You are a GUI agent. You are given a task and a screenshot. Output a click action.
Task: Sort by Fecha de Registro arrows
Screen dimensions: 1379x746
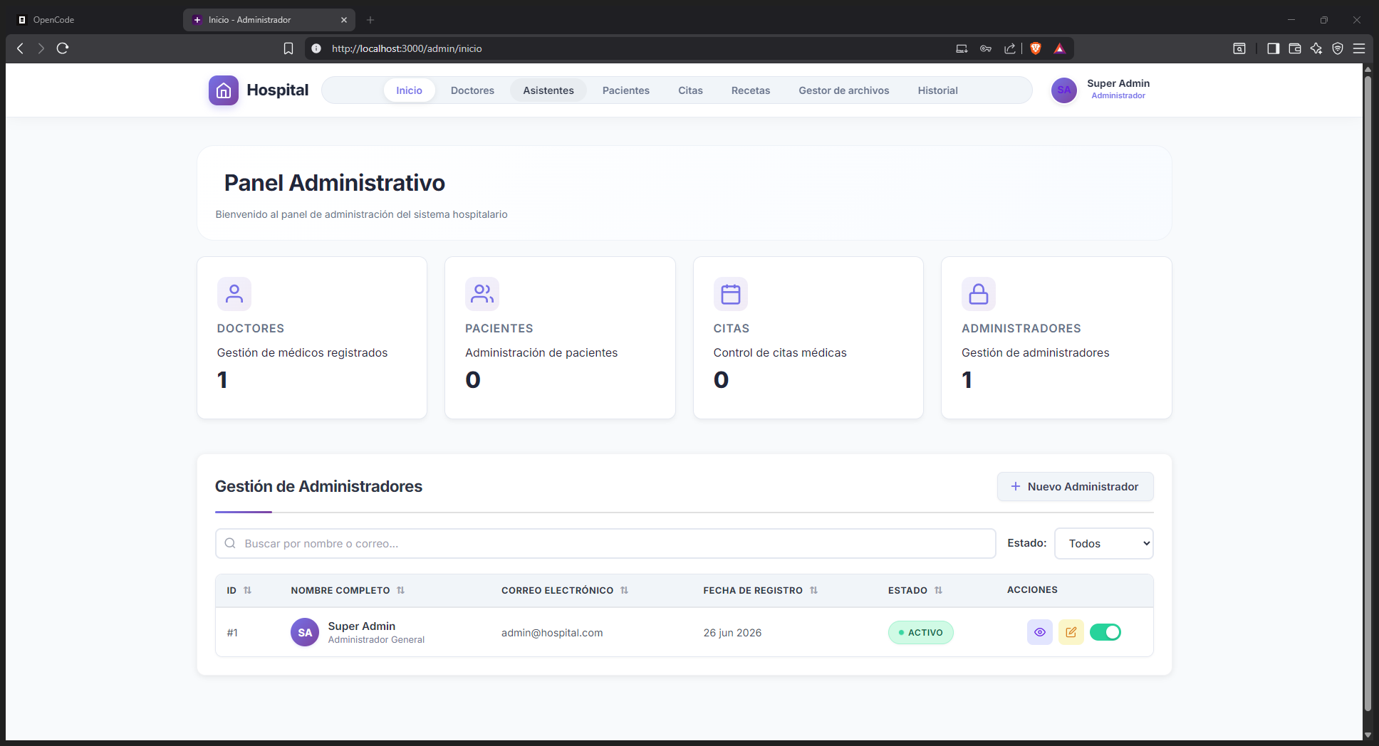(814, 590)
